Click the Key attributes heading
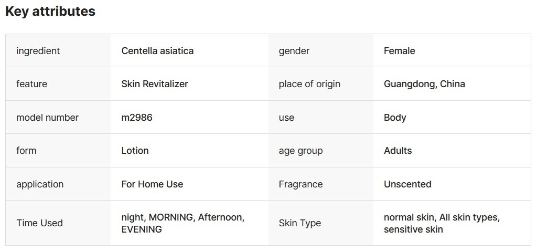Image resolution: width=537 pixels, height=252 pixels. click(x=50, y=12)
